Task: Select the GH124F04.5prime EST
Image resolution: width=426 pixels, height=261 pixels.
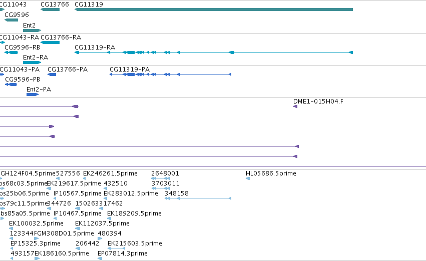Action: (x=1, y=178)
